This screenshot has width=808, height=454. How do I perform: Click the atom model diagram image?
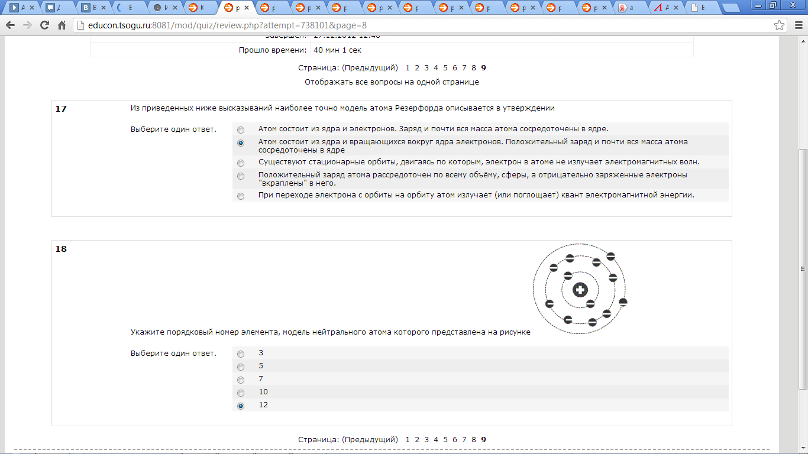tap(580, 290)
